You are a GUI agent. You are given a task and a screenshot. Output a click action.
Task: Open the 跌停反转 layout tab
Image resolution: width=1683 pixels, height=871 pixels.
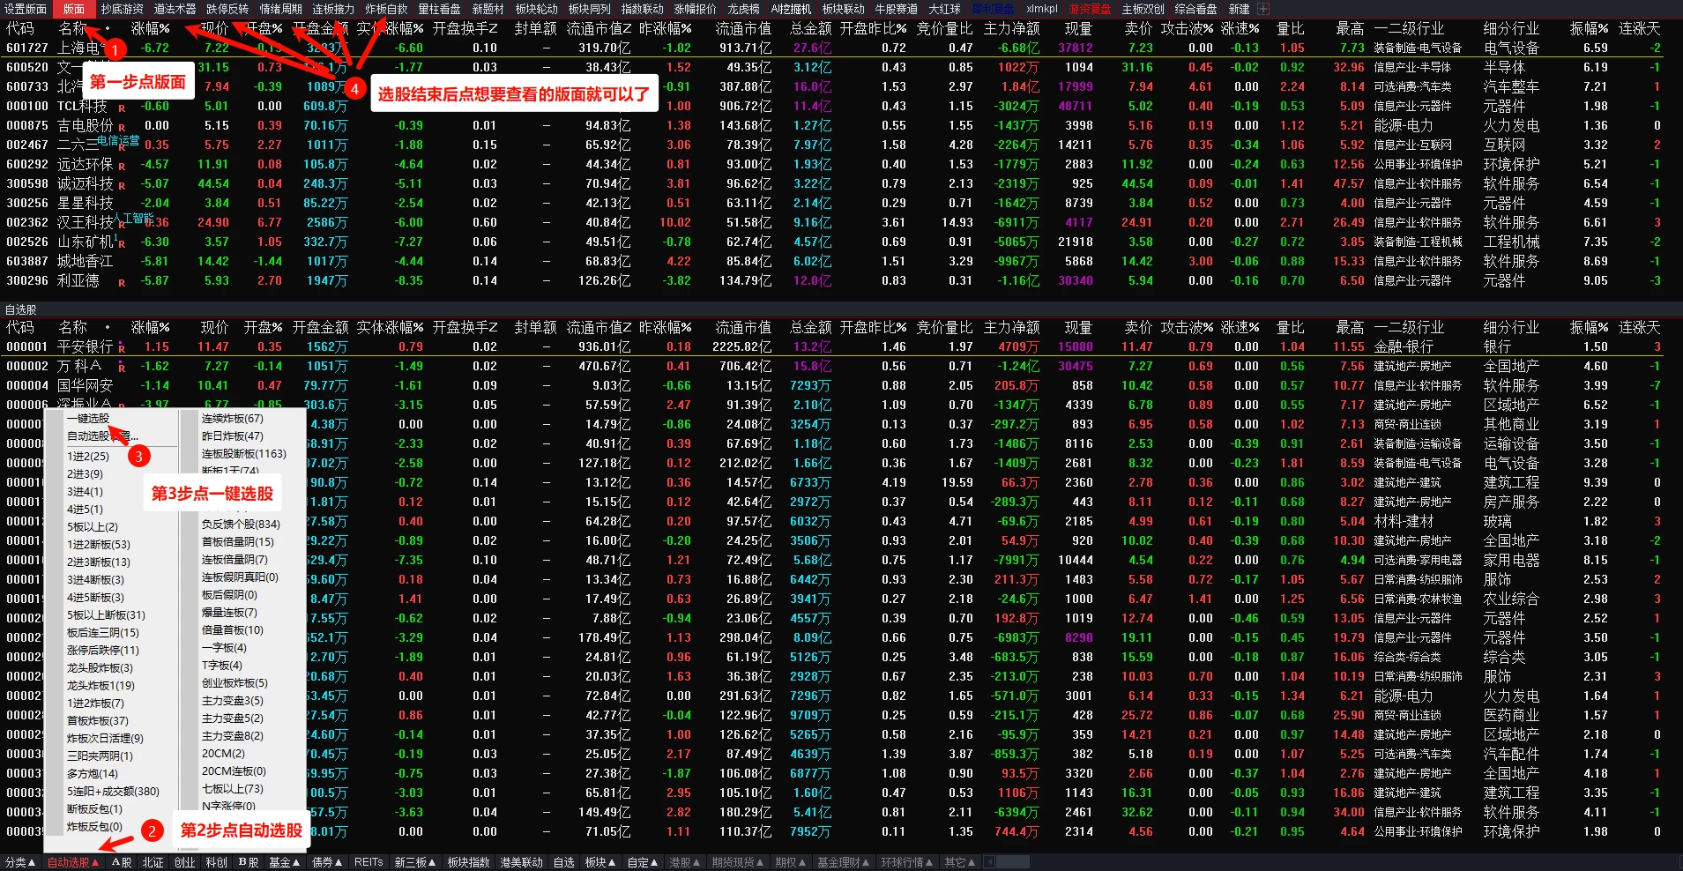[x=227, y=9]
